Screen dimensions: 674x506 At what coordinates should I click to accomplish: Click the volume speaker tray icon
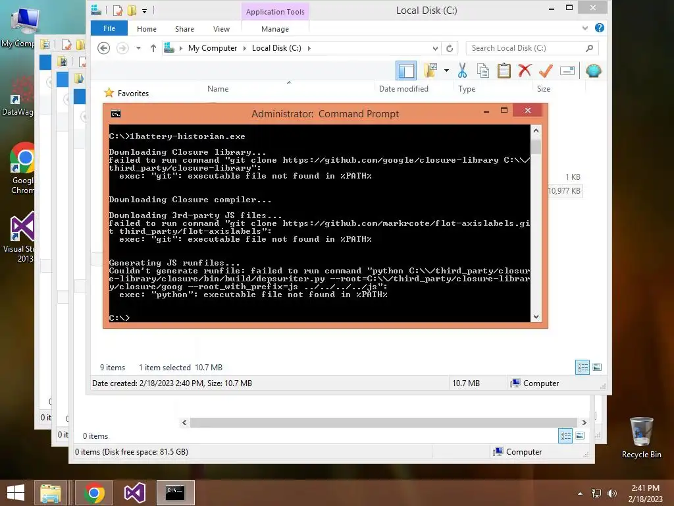[611, 493]
